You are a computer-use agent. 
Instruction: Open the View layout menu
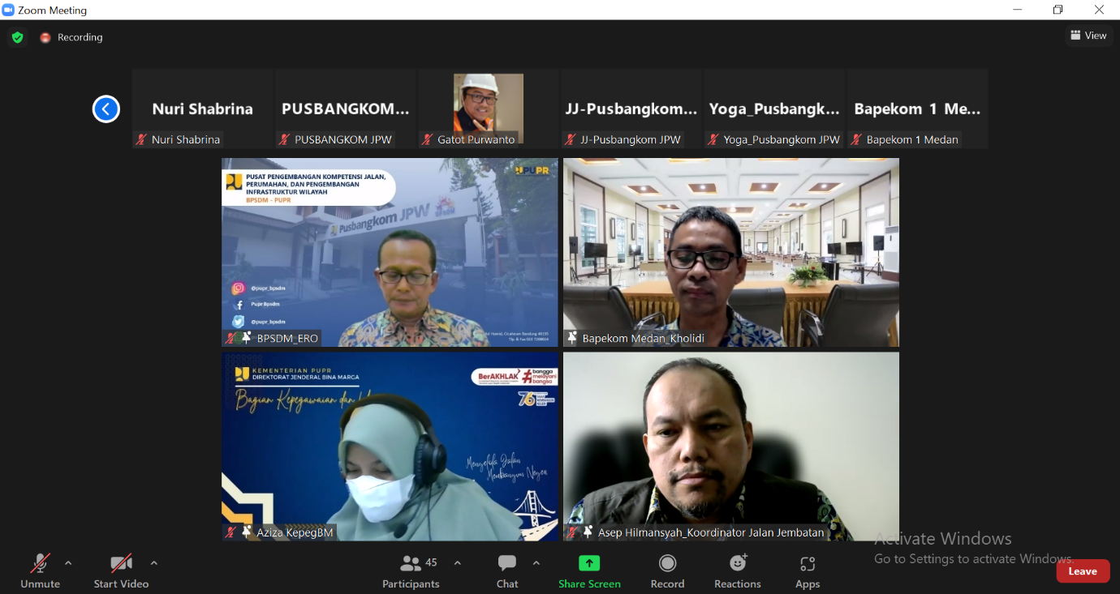click(x=1088, y=36)
